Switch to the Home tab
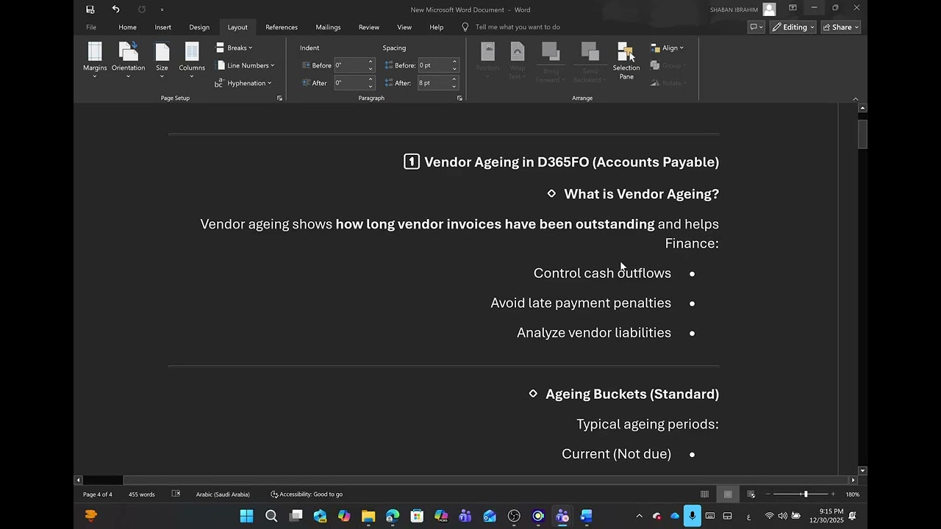The width and height of the screenshot is (941, 529). point(128,27)
